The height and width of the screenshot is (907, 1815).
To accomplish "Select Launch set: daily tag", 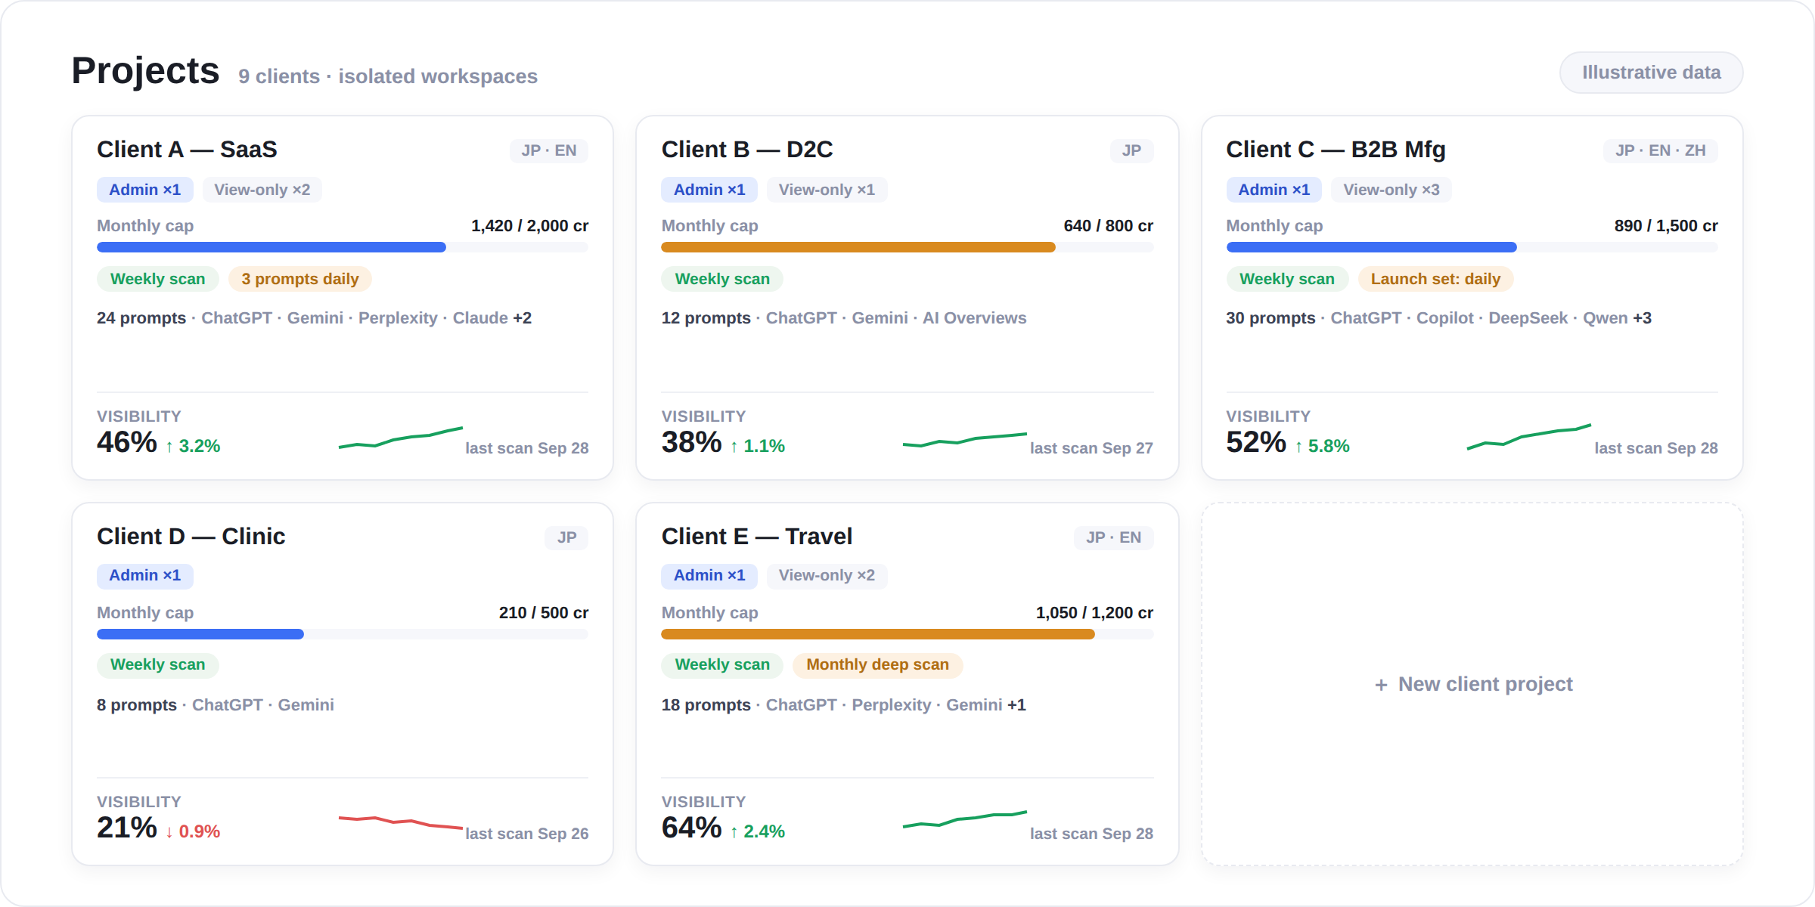I will [x=1435, y=279].
